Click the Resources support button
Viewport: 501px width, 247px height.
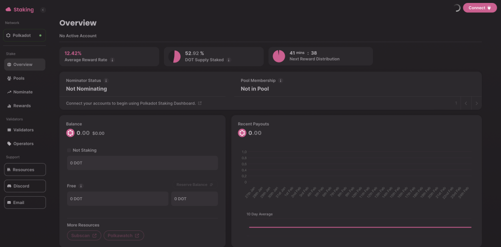[25, 169]
